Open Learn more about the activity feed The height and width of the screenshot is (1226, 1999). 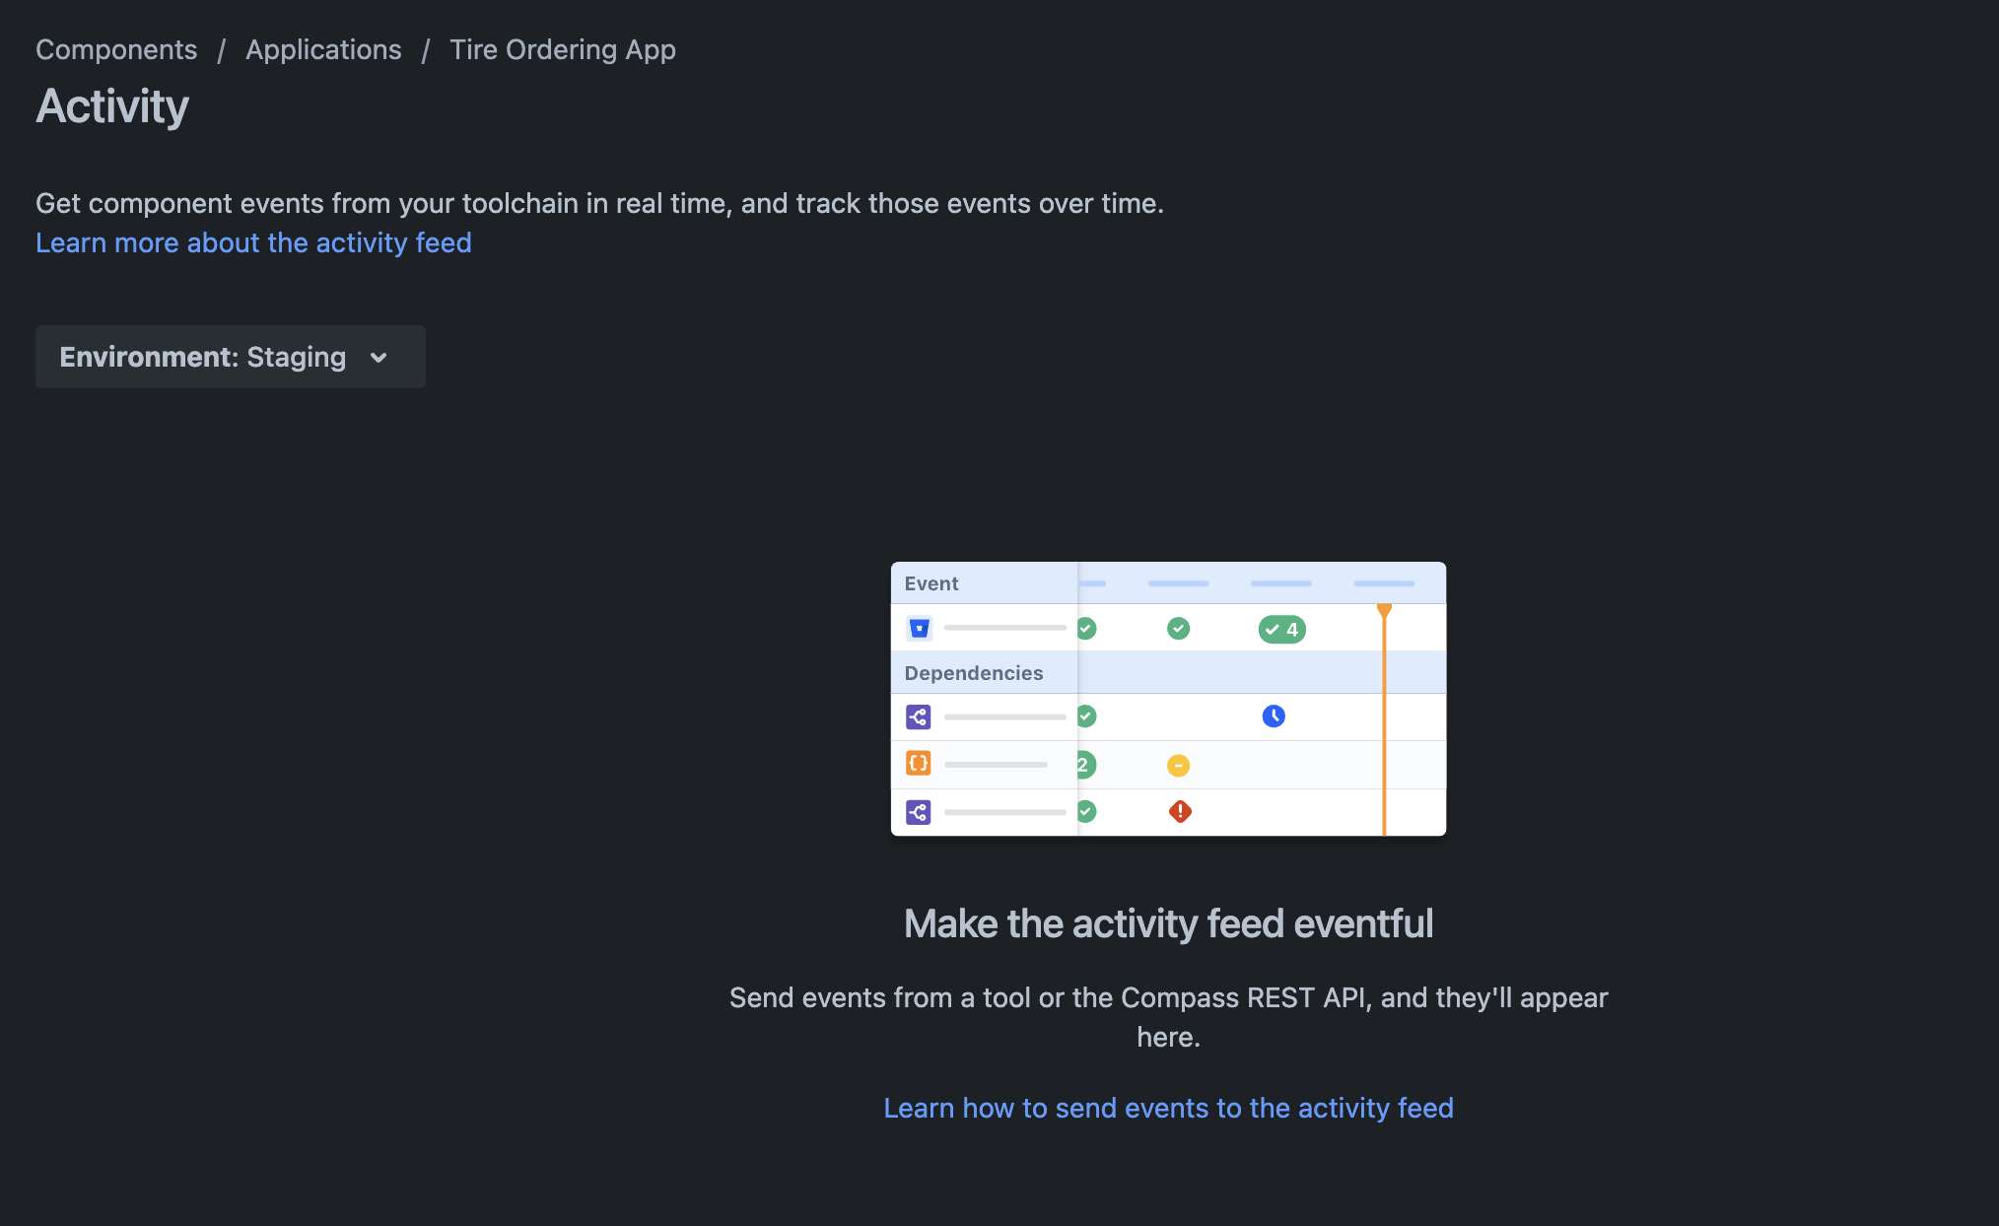point(253,242)
